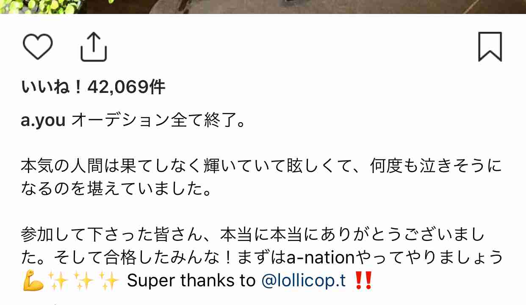Save the post with the bookmark icon

[x=490, y=47]
